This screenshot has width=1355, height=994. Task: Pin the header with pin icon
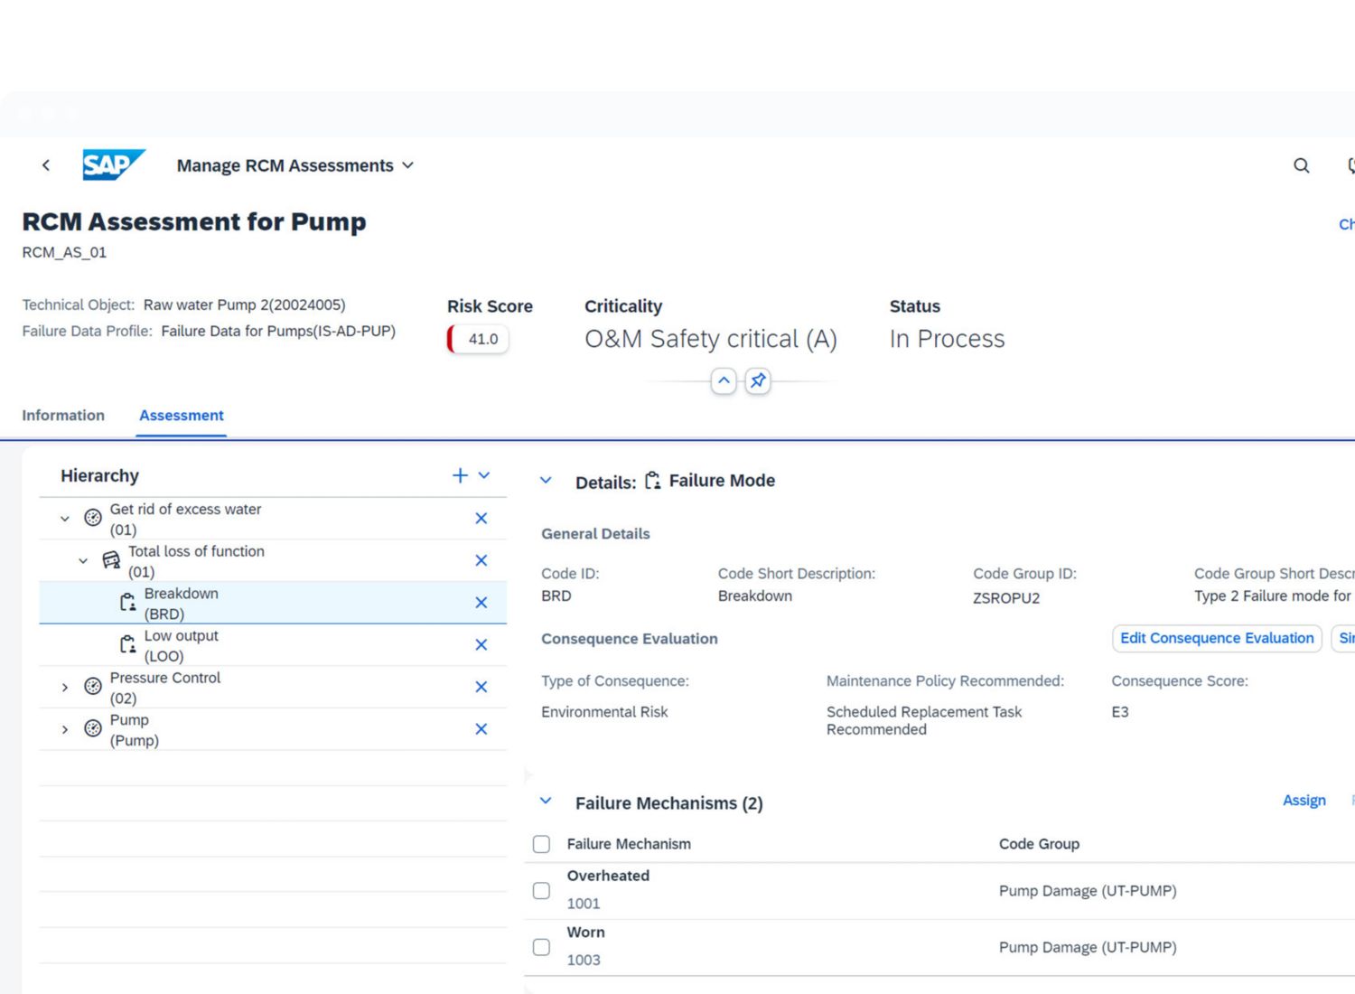(x=758, y=381)
